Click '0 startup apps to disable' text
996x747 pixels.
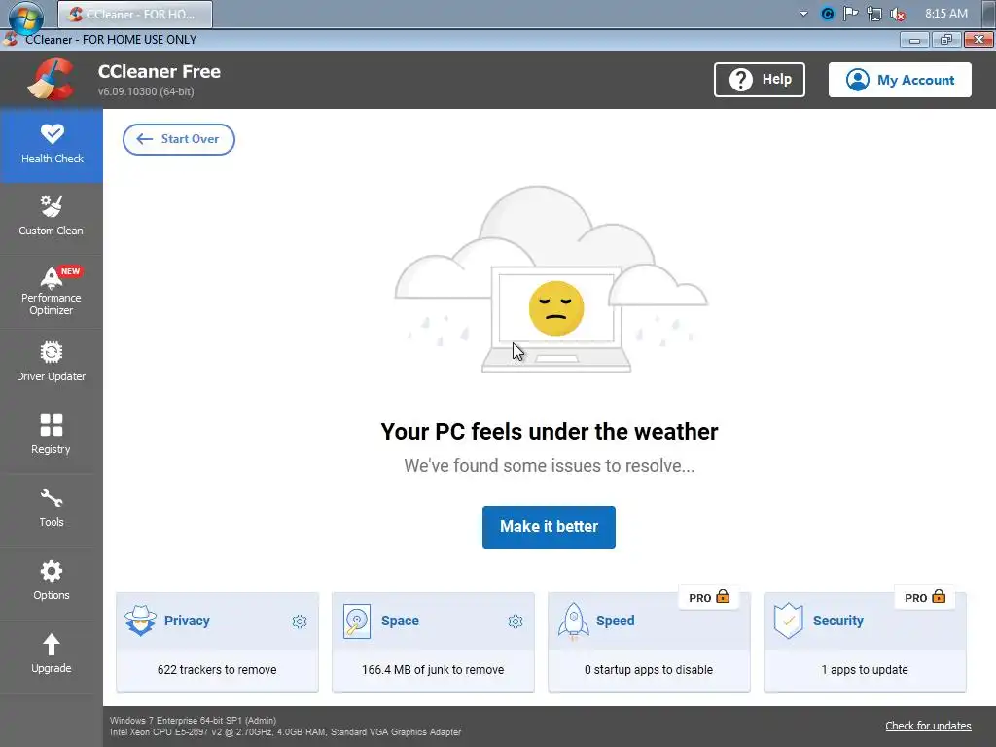click(x=649, y=669)
